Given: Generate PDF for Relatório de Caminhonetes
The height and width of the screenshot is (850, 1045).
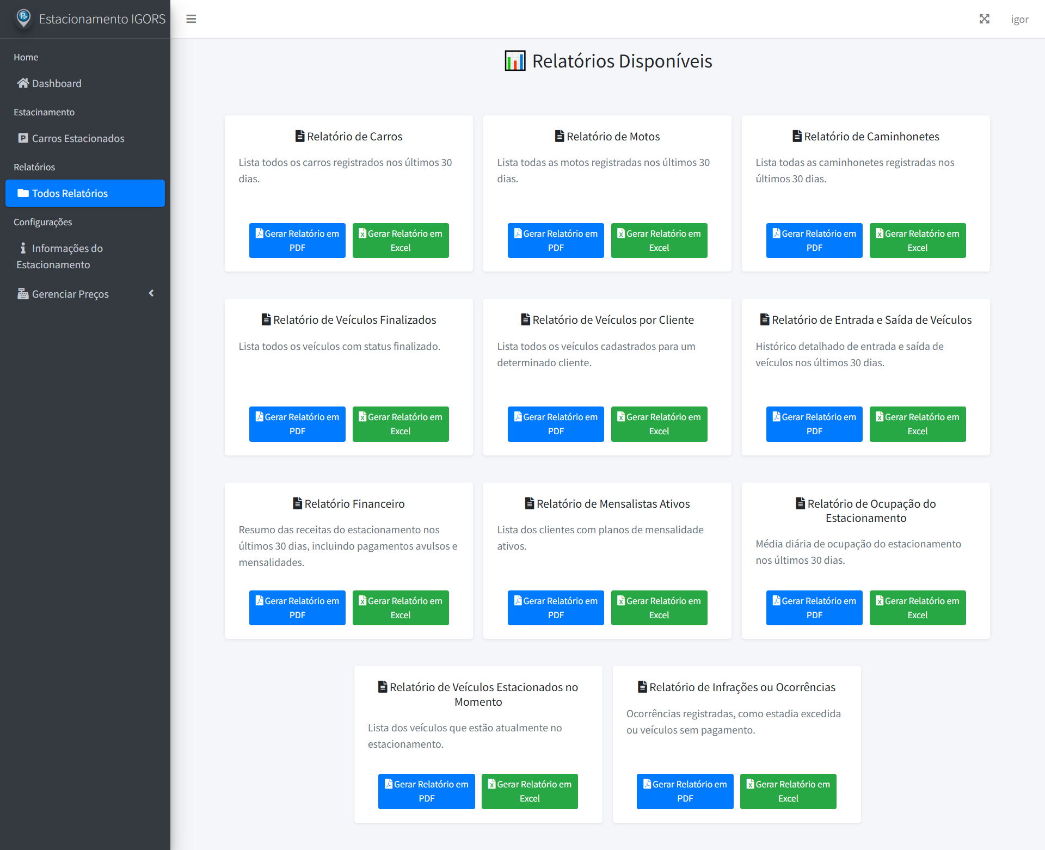Looking at the screenshot, I should tap(814, 241).
